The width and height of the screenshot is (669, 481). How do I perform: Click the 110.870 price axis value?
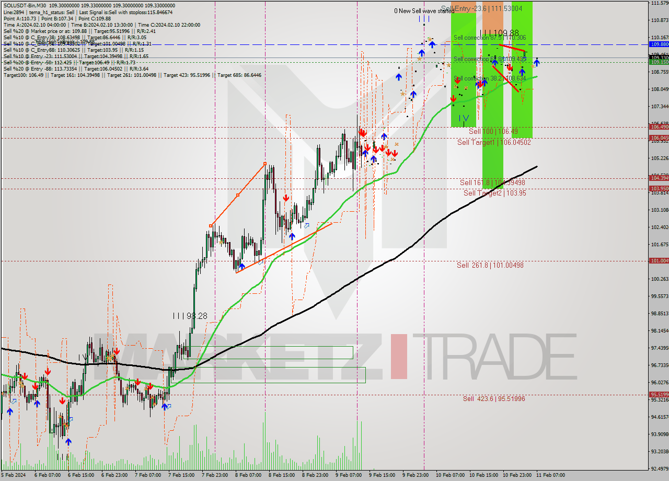pyautogui.click(x=660, y=20)
